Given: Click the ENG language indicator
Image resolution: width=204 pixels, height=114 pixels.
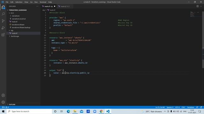Looking at the screenshot, I should point(185,111).
